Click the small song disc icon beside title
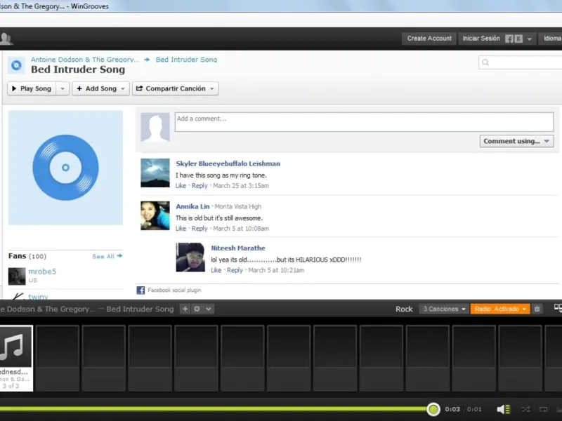The height and width of the screenshot is (421, 562). [16, 65]
